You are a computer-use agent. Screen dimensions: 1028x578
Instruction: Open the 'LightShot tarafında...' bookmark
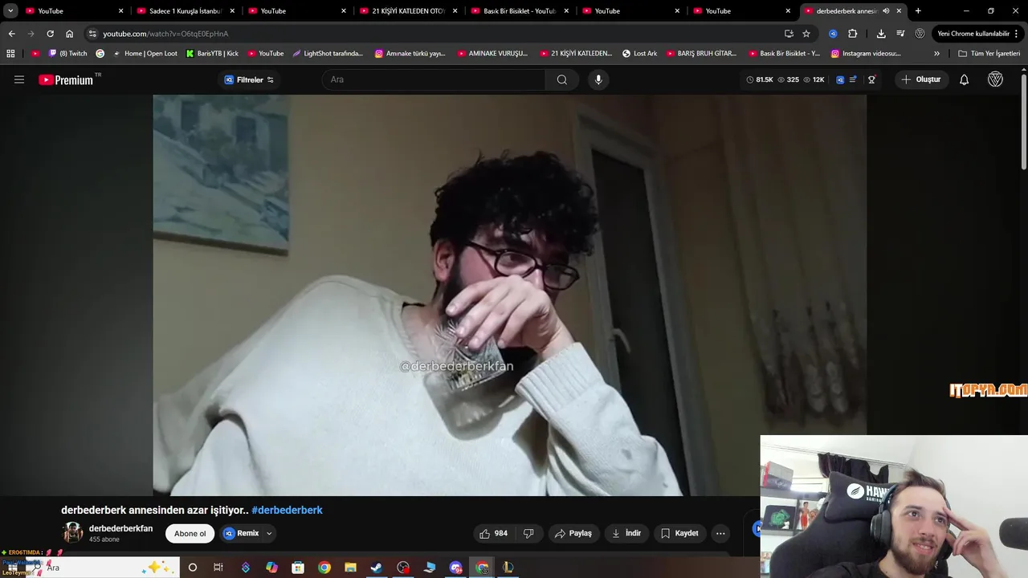tap(328, 54)
